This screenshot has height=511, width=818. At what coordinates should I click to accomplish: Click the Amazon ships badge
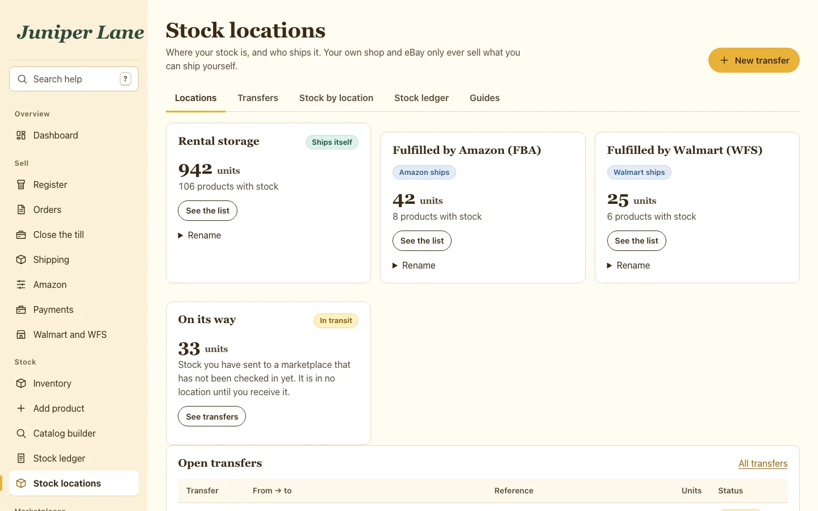[x=424, y=172]
